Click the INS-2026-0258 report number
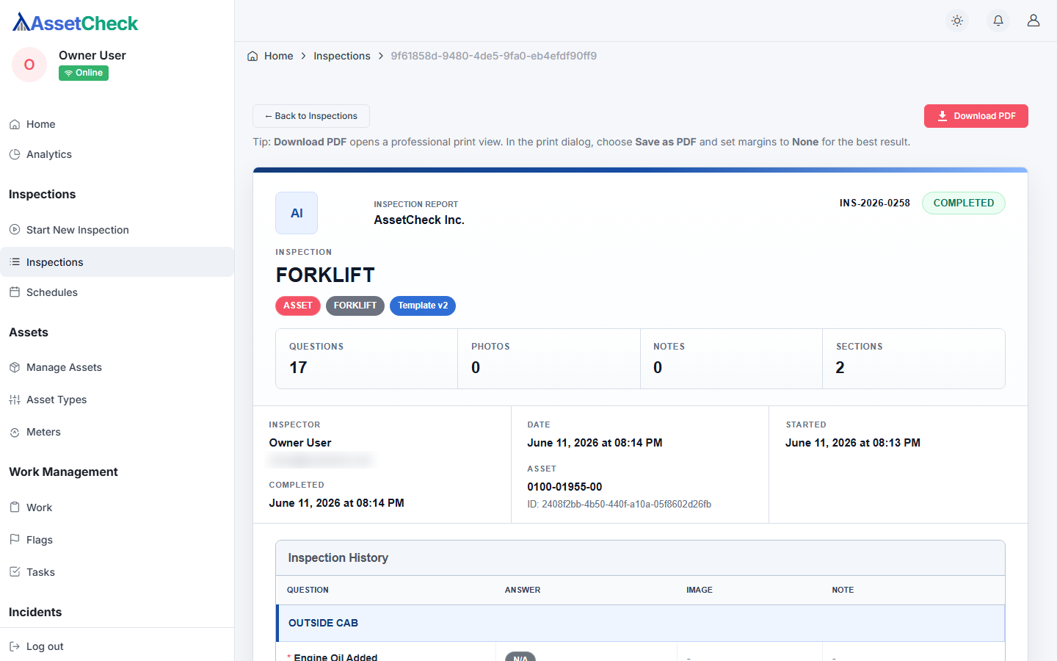The height and width of the screenshot is (661, 1057). coord(875,203)
